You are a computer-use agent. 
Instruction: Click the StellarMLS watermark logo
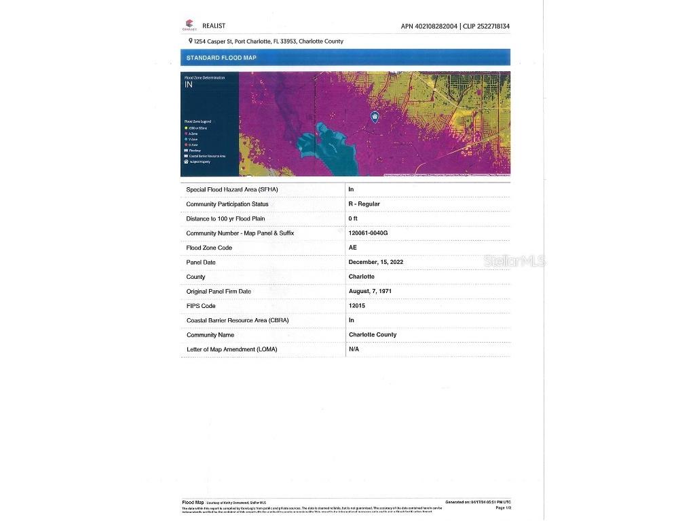514,260
